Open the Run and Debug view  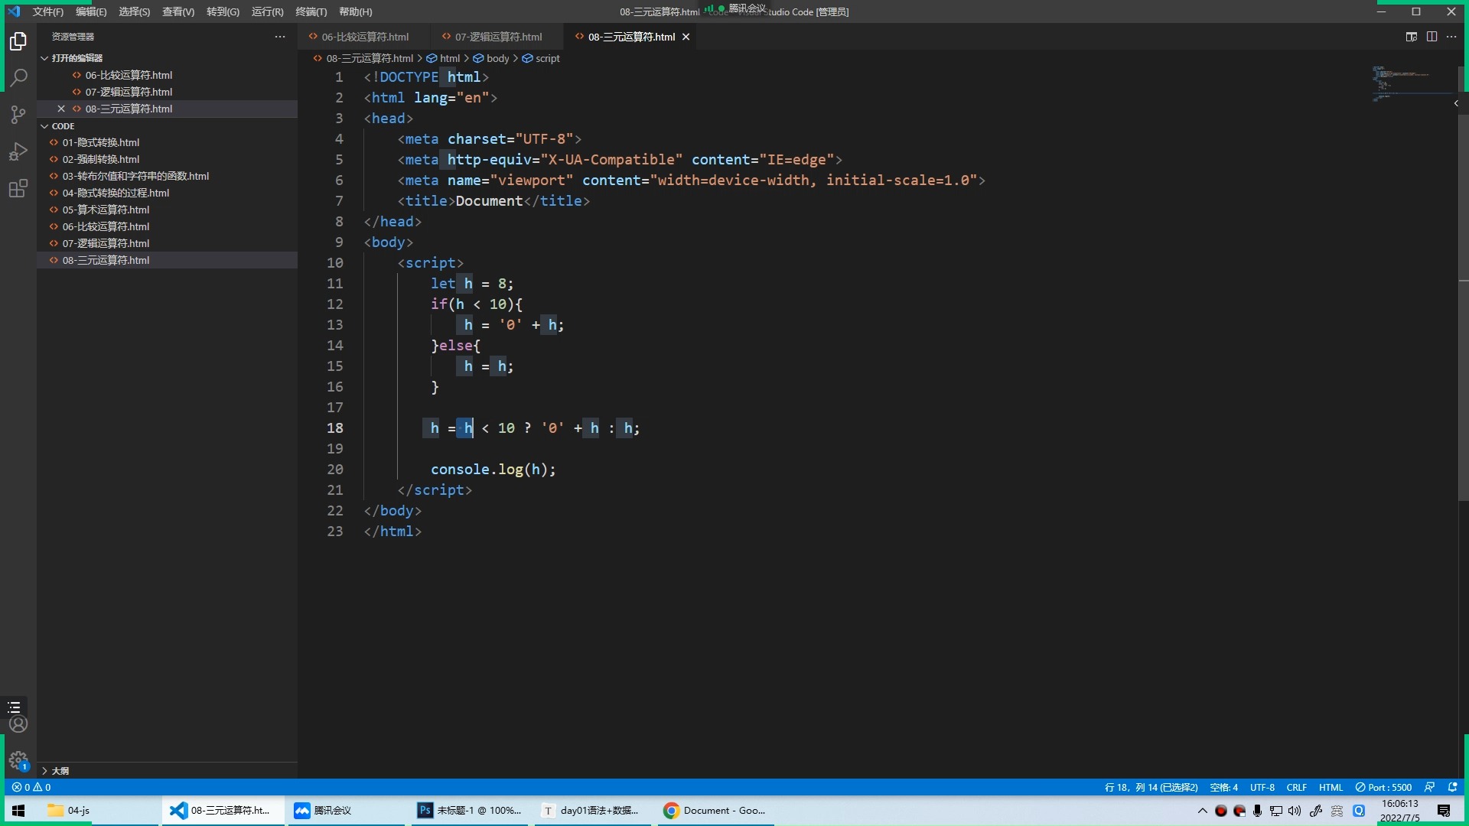[x=18, y=151]
